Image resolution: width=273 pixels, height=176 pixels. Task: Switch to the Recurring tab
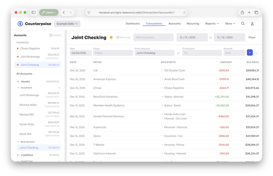[193, 24]
